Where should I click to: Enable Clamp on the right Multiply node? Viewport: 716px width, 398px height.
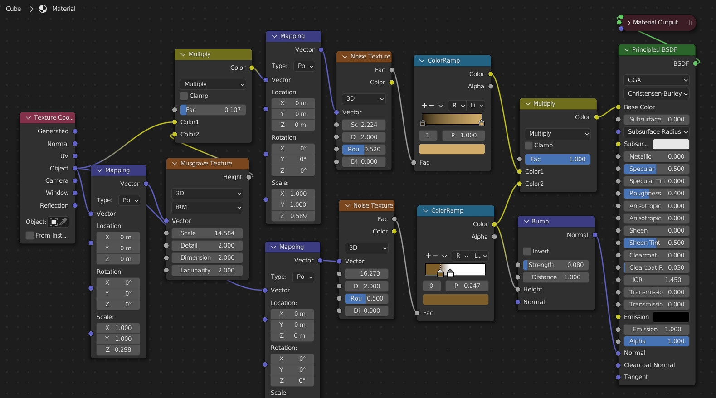(x=529, y=146)
